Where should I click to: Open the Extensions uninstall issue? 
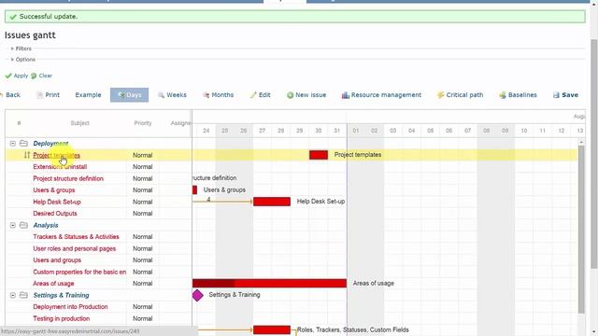click(x=60, y=167)
